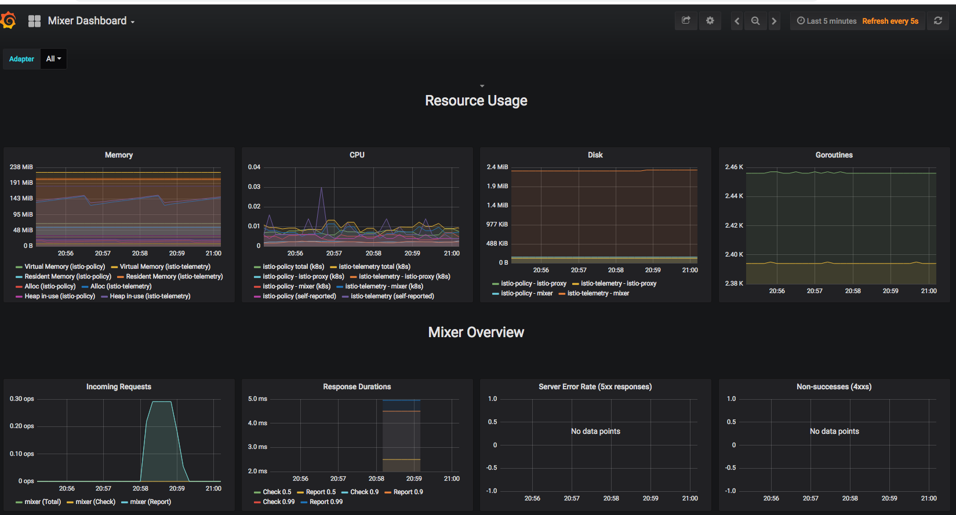This screenshot has height=515, width=956.
Task: Shift time range backward with left arrow
Action: click(x=737, y=21)
